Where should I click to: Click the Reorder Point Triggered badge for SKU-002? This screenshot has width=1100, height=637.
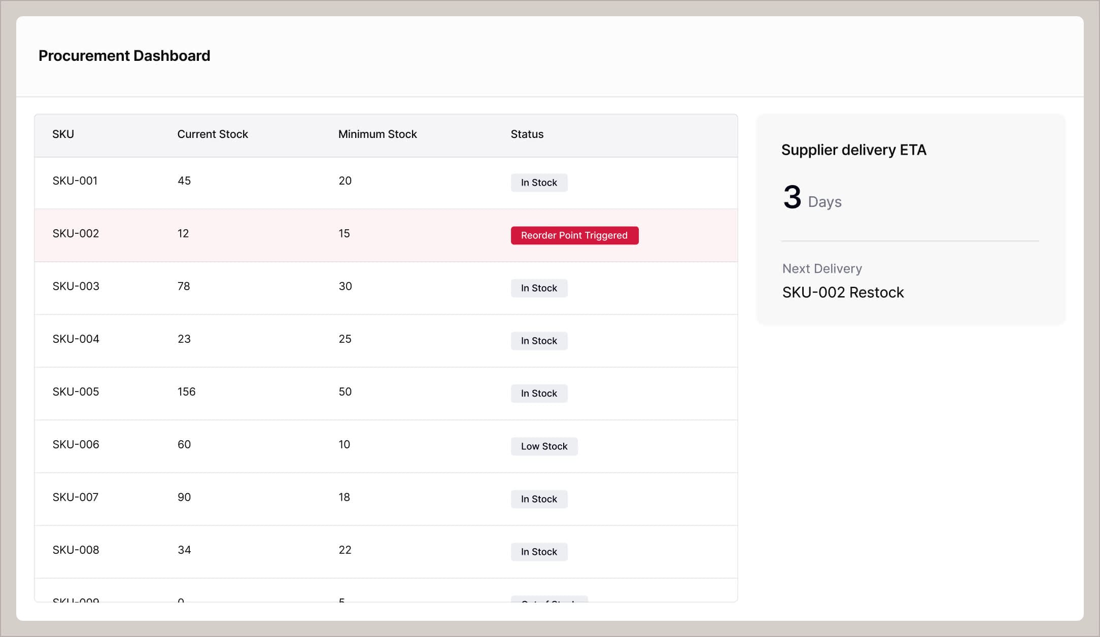pos(574,235)
